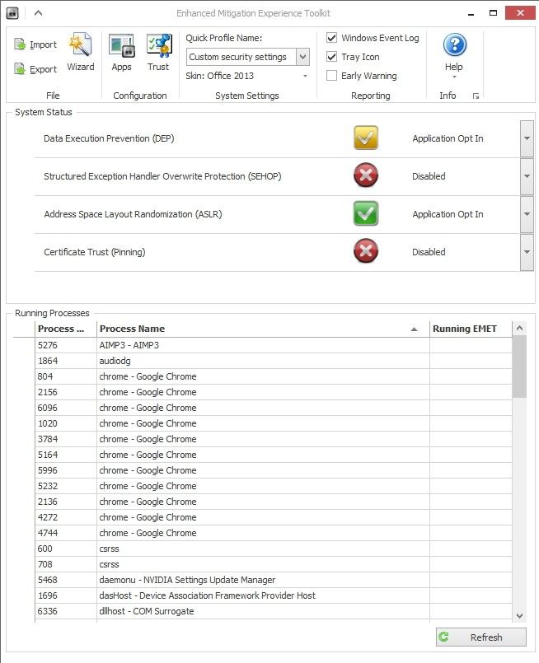Launch the configuration Wizard
539x663 pixels.
tap(80, 52)
